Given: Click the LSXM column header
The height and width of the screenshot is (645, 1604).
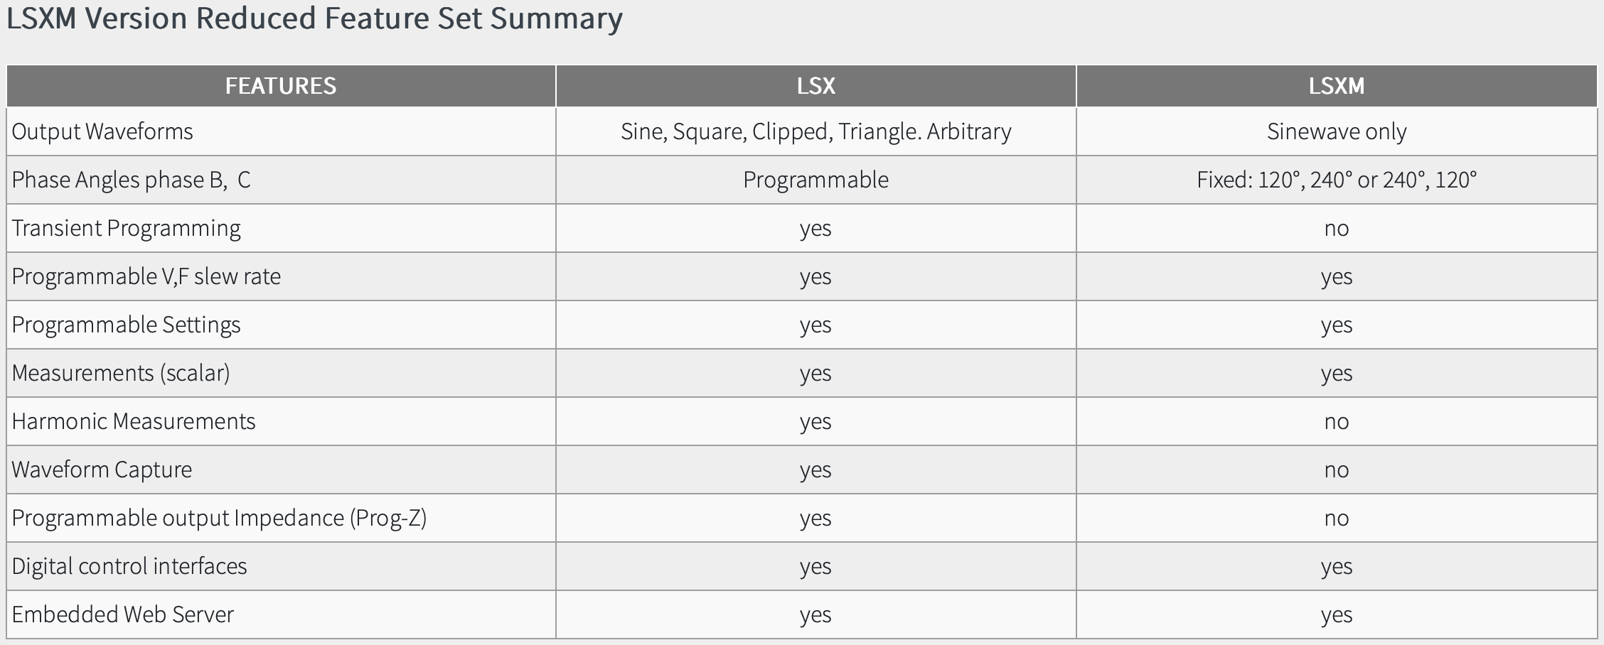Looking at the screenshot, I should pos(1337,86).
